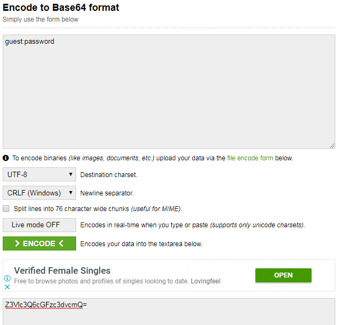This screenshot has width=338, height=325.
Task: Close the ad with the X icon
Action: click(8, 287)
